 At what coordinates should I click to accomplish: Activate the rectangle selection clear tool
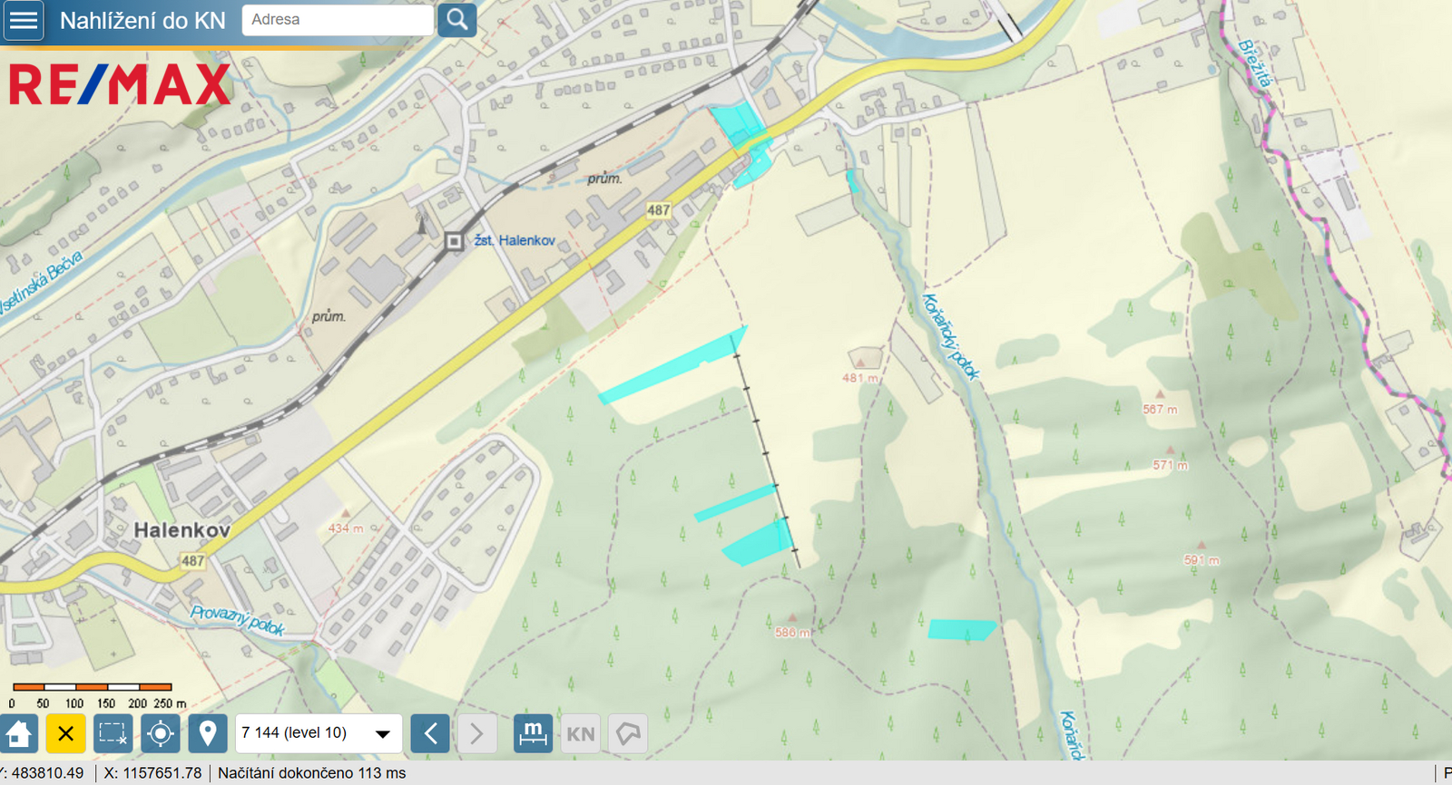(113, 733)
